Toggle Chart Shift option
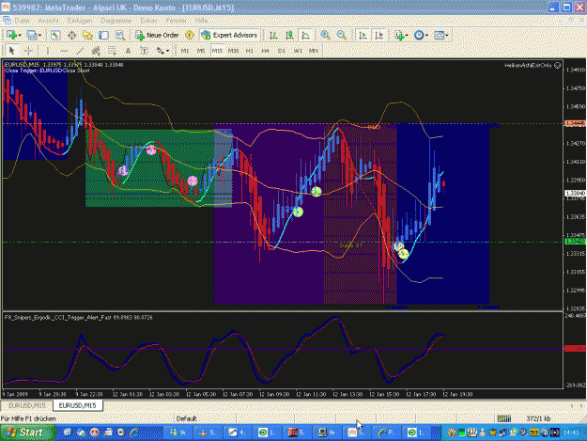 379,35
